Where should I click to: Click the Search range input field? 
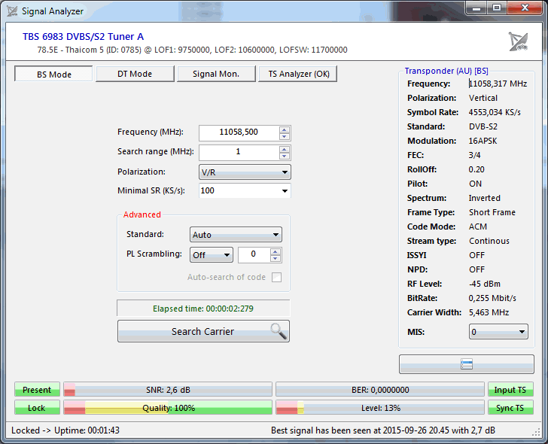[239, 152]
